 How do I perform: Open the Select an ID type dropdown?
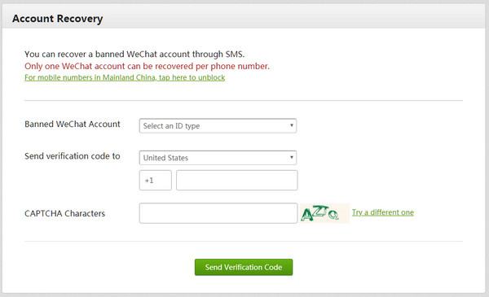coord(218,126)
